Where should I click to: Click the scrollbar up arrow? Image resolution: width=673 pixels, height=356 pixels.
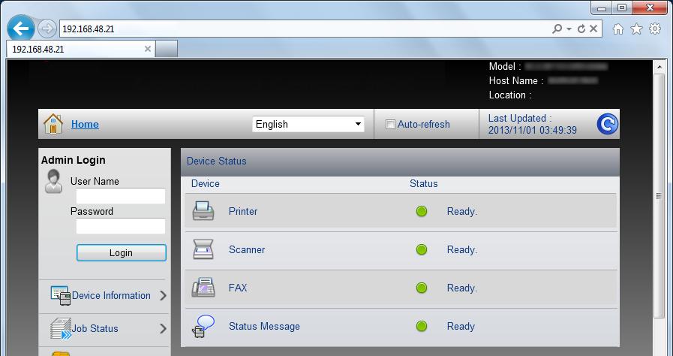pos(659,66)
